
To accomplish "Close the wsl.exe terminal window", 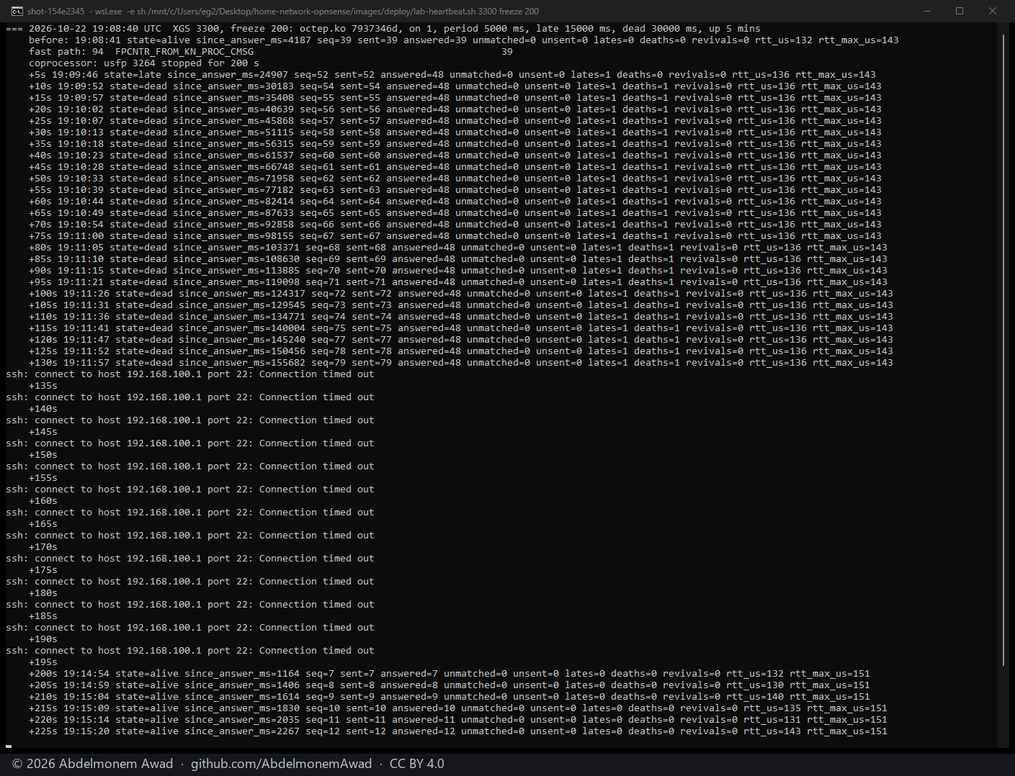I will pos(993,11).
